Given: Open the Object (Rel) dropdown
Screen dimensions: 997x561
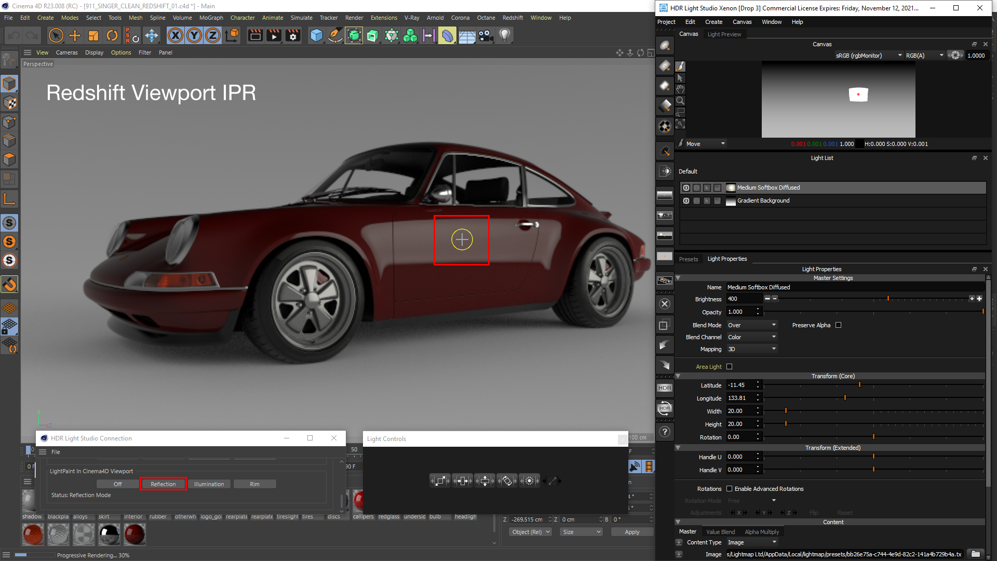Looking at the screenshot, I should click(531, 532).
